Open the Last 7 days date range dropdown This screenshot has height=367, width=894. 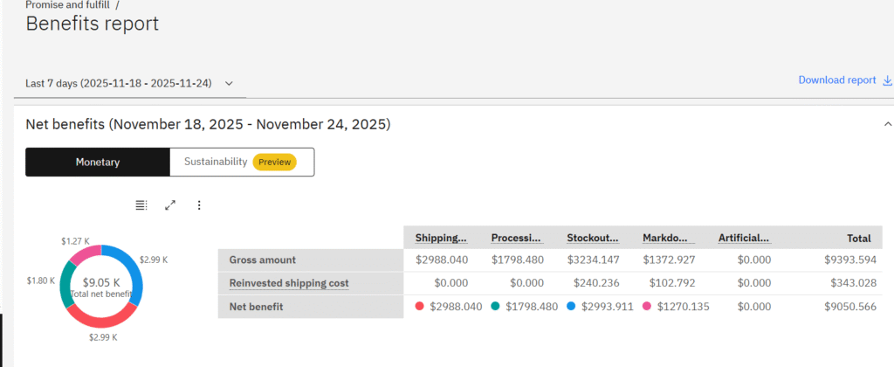coord(130,84)
